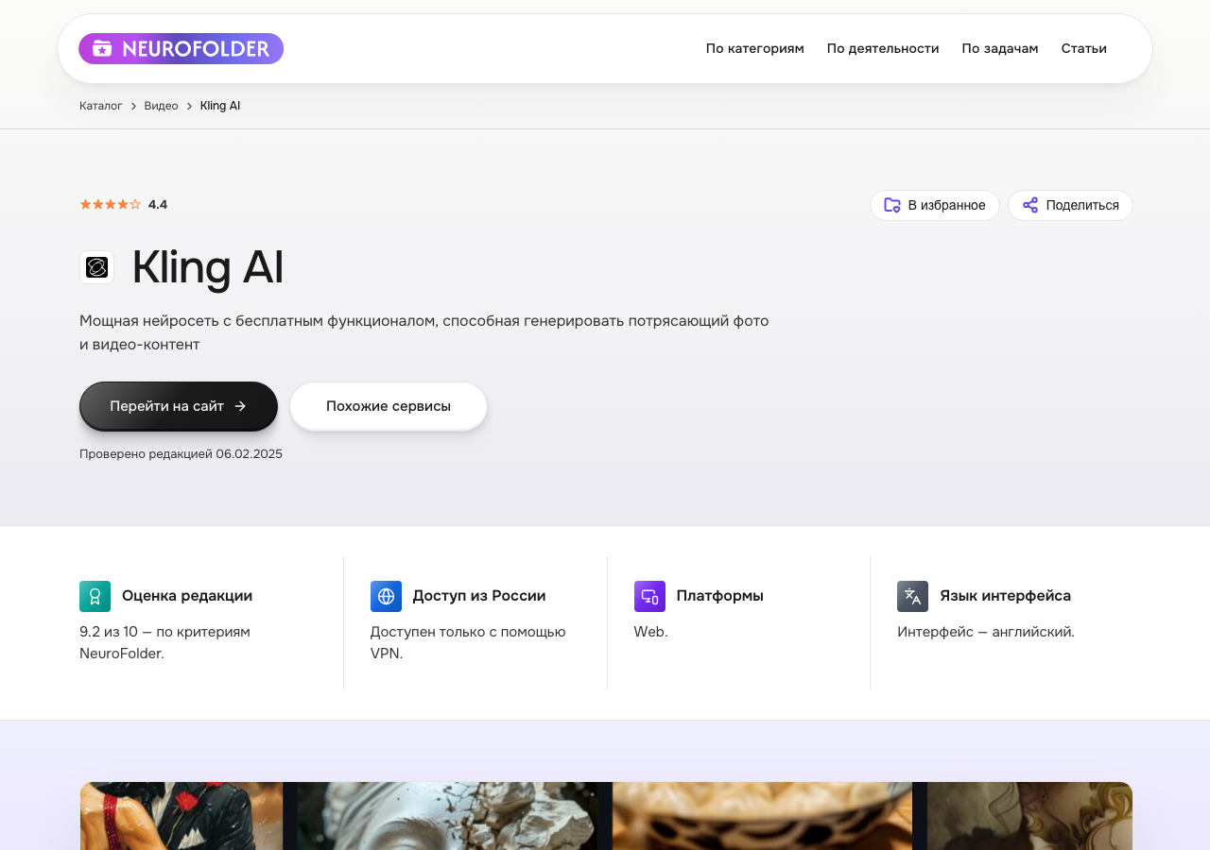
Task: Open the По задачам menu
Action: (x=1000, y=48)
